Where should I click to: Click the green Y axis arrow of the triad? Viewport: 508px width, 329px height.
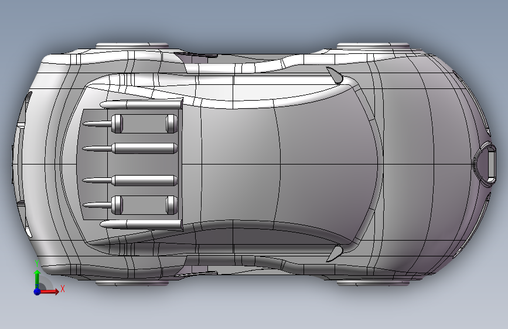pos(37,277)
